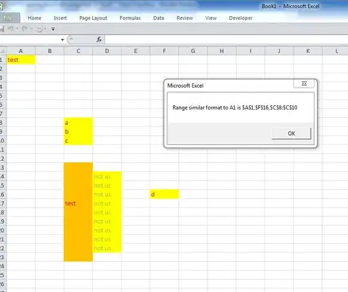
Task: Click the OK button in the dialog
Action: coord(291,133)
